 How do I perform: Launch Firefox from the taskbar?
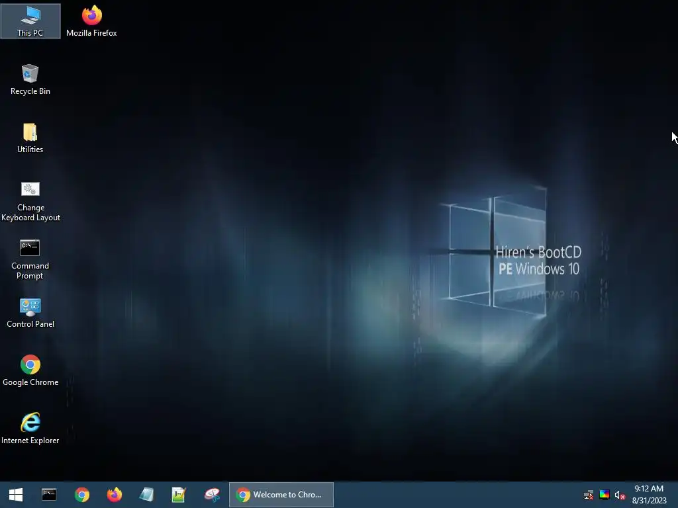tap(114, 495)
